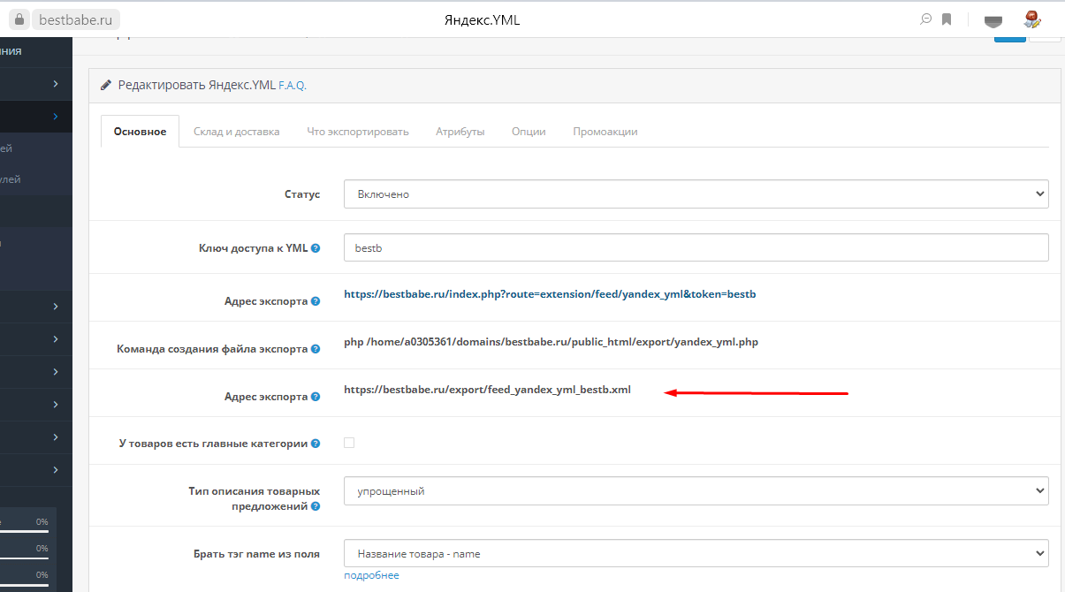Click the zoom-out magnifier icon in the browser toolbar

pyautogui.click(x=926, y=19)
